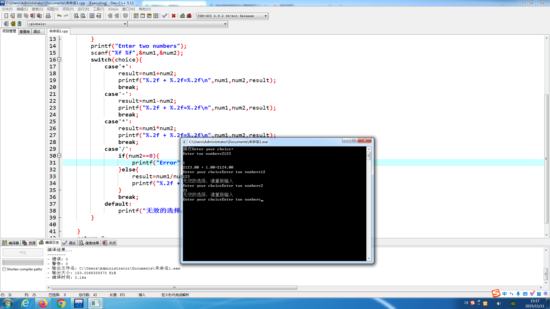
Task: Switch to the 调试 bottom panel tab
Action: (69, 243)
